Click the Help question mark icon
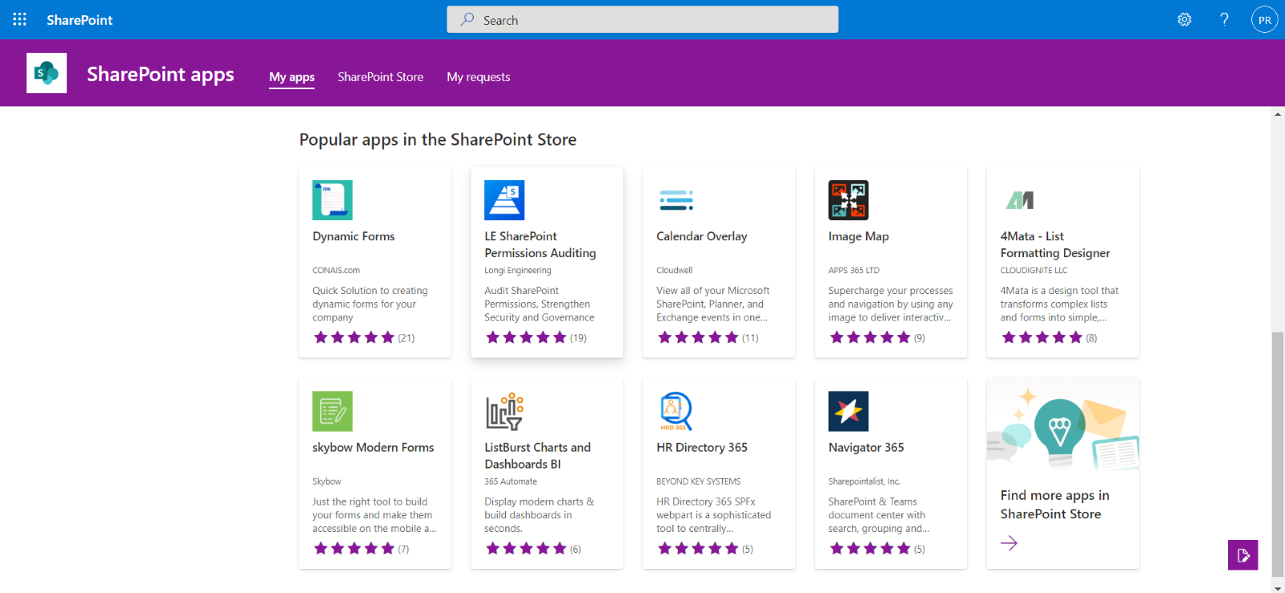The width and height of the screenshot is (1285, 593). coord(1224,19)
